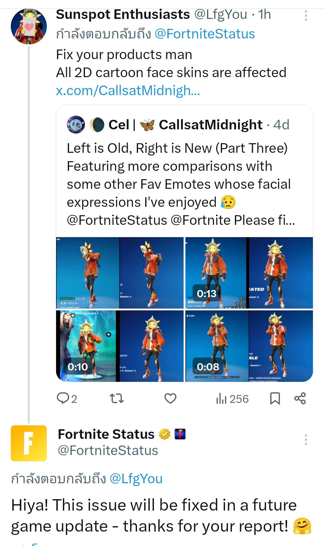Play the 0:08 comparison video
324x546 pixels.
point(249,346)
